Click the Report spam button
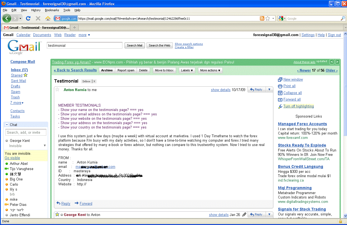The height and width of the screenshot is (225, 347). click(x=126, y=70)
